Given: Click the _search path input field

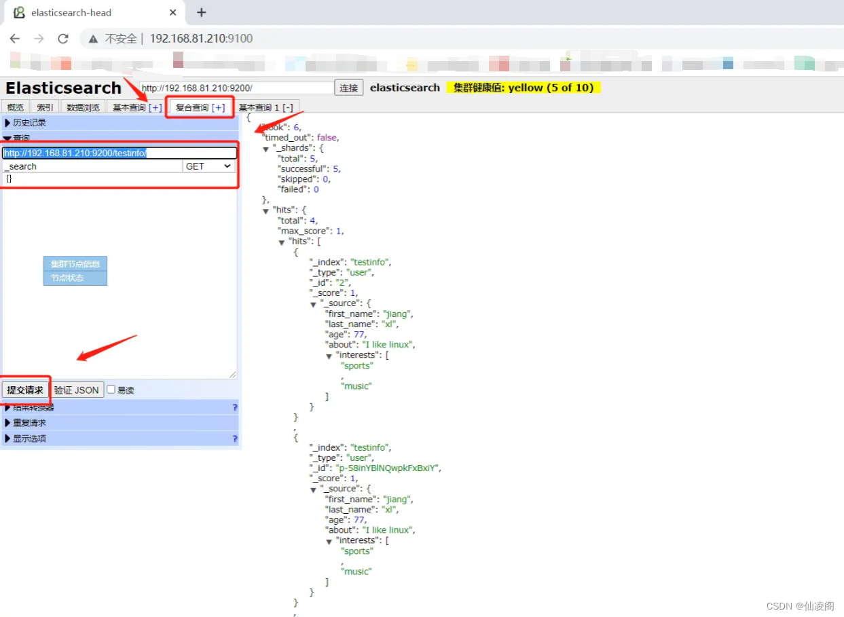Looking at the screenshot, I should click(92, 166).
